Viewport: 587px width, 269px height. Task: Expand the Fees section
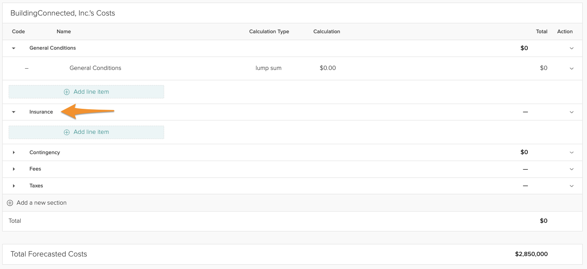[14, 169]
